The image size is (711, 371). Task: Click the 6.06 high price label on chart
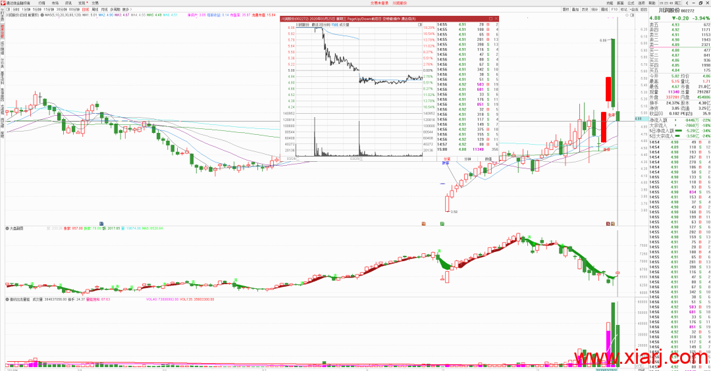tap(602, 40)
